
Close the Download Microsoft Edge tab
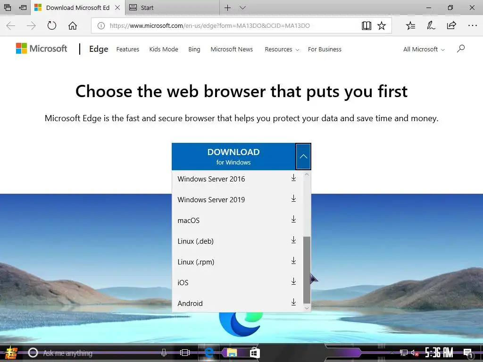117,8
